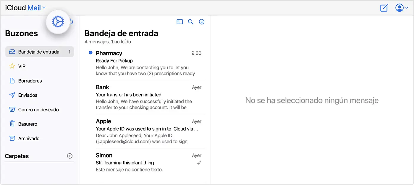The height and width of the screenshot is (185, 414).
Task: Click Este mensaje no contiene texto preview
Action: [x=129, y=170]
